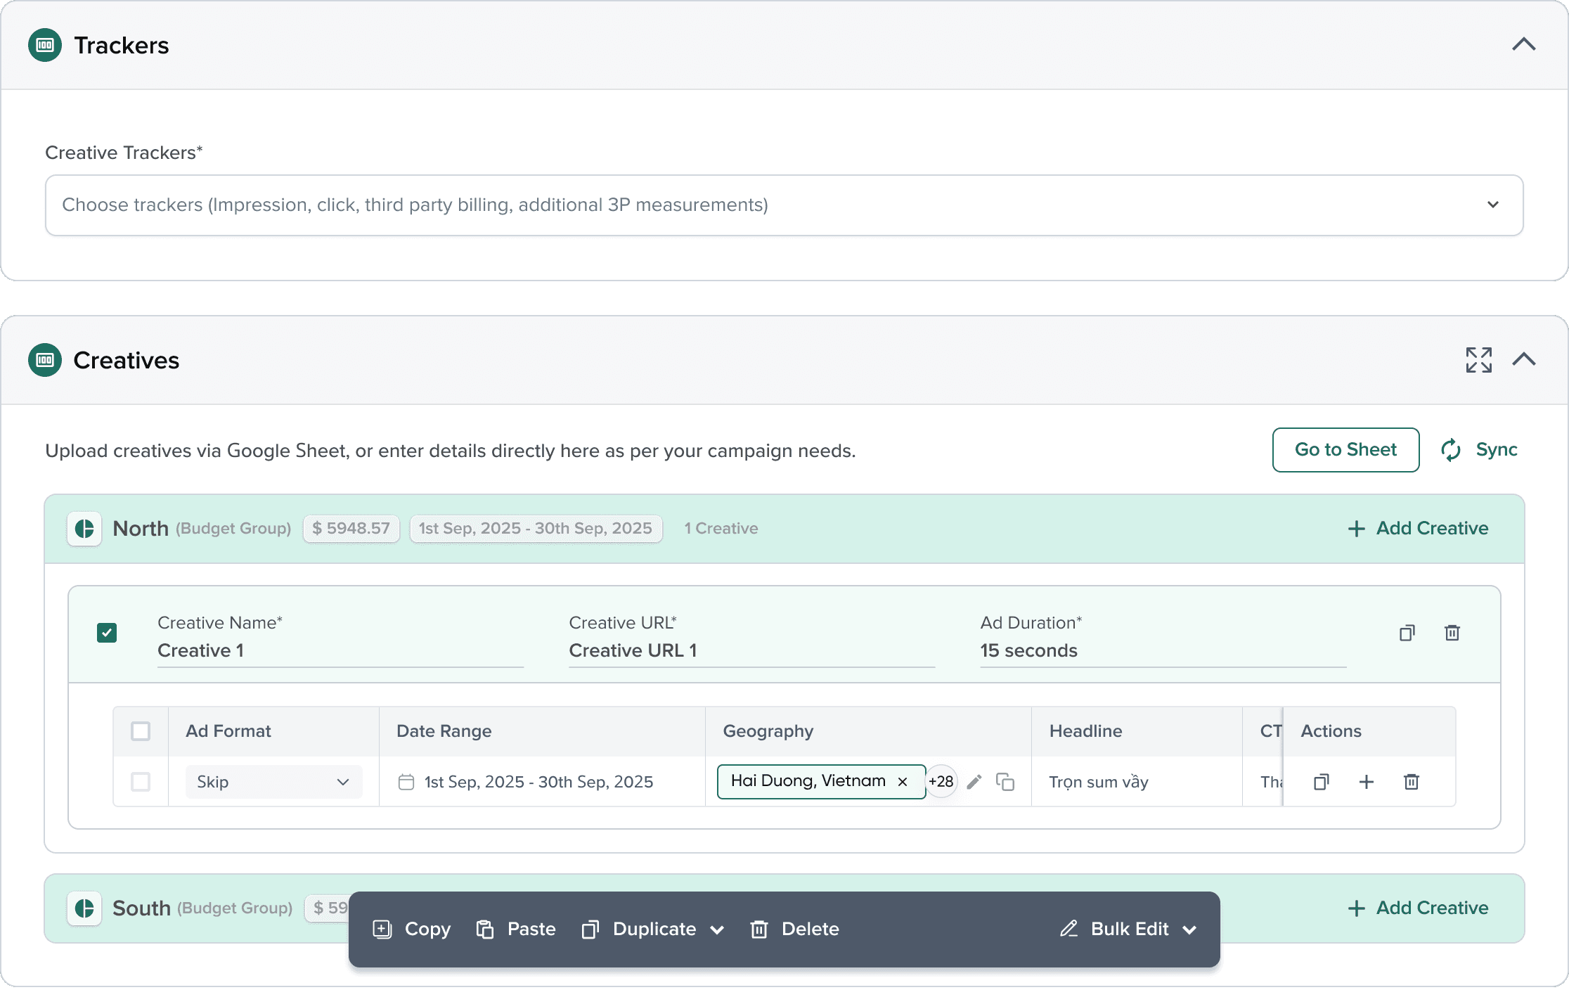Viewport: 1569px width, 997px height.
Task: Open the Creative Trackers dropdown
Action: pyautogui.click(x=784, y=205)
